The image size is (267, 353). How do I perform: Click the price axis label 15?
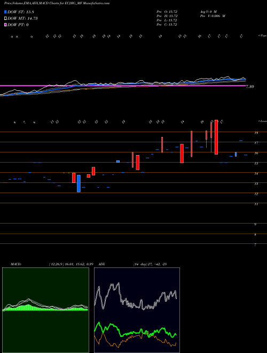(256, 164)
